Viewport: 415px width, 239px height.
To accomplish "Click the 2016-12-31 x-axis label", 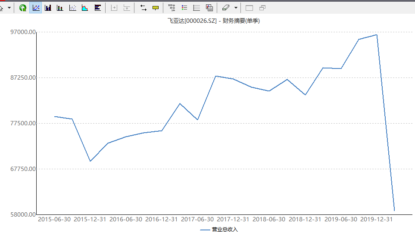I will (162, 220).
